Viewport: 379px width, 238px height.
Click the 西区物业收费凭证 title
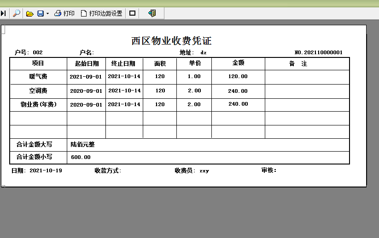[171, 41]
